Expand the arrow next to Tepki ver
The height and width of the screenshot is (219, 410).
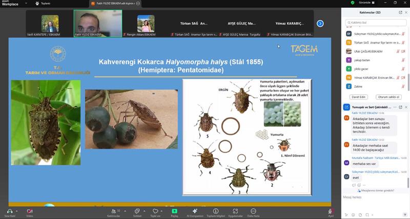pos(162,210)
